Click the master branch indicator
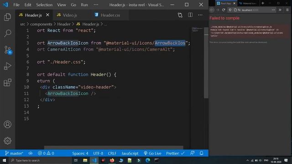The height and width of the screenshot is (164, 292). [14, 153]
